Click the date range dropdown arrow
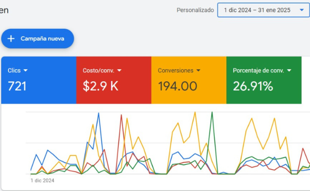The width and height of the screenshot is (310, 191). tap(302, 10)
